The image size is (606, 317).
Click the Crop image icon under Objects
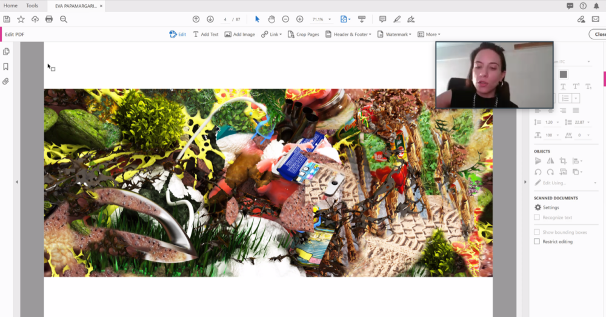tap(563, 161)
